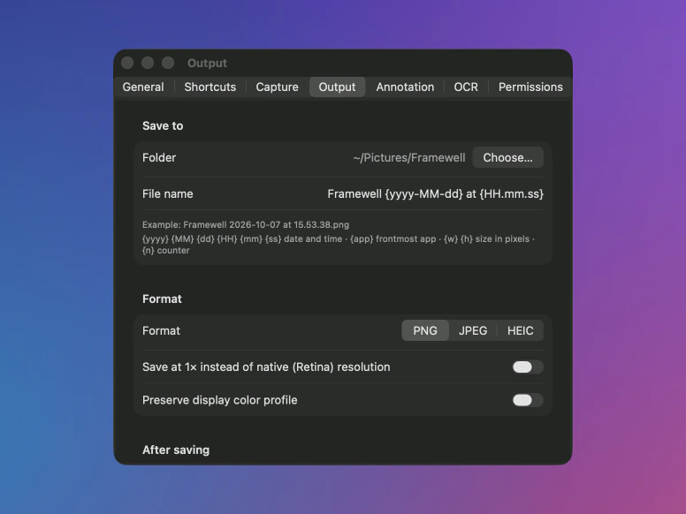Click the Save to section heading
686x514 pixels.
163,126
